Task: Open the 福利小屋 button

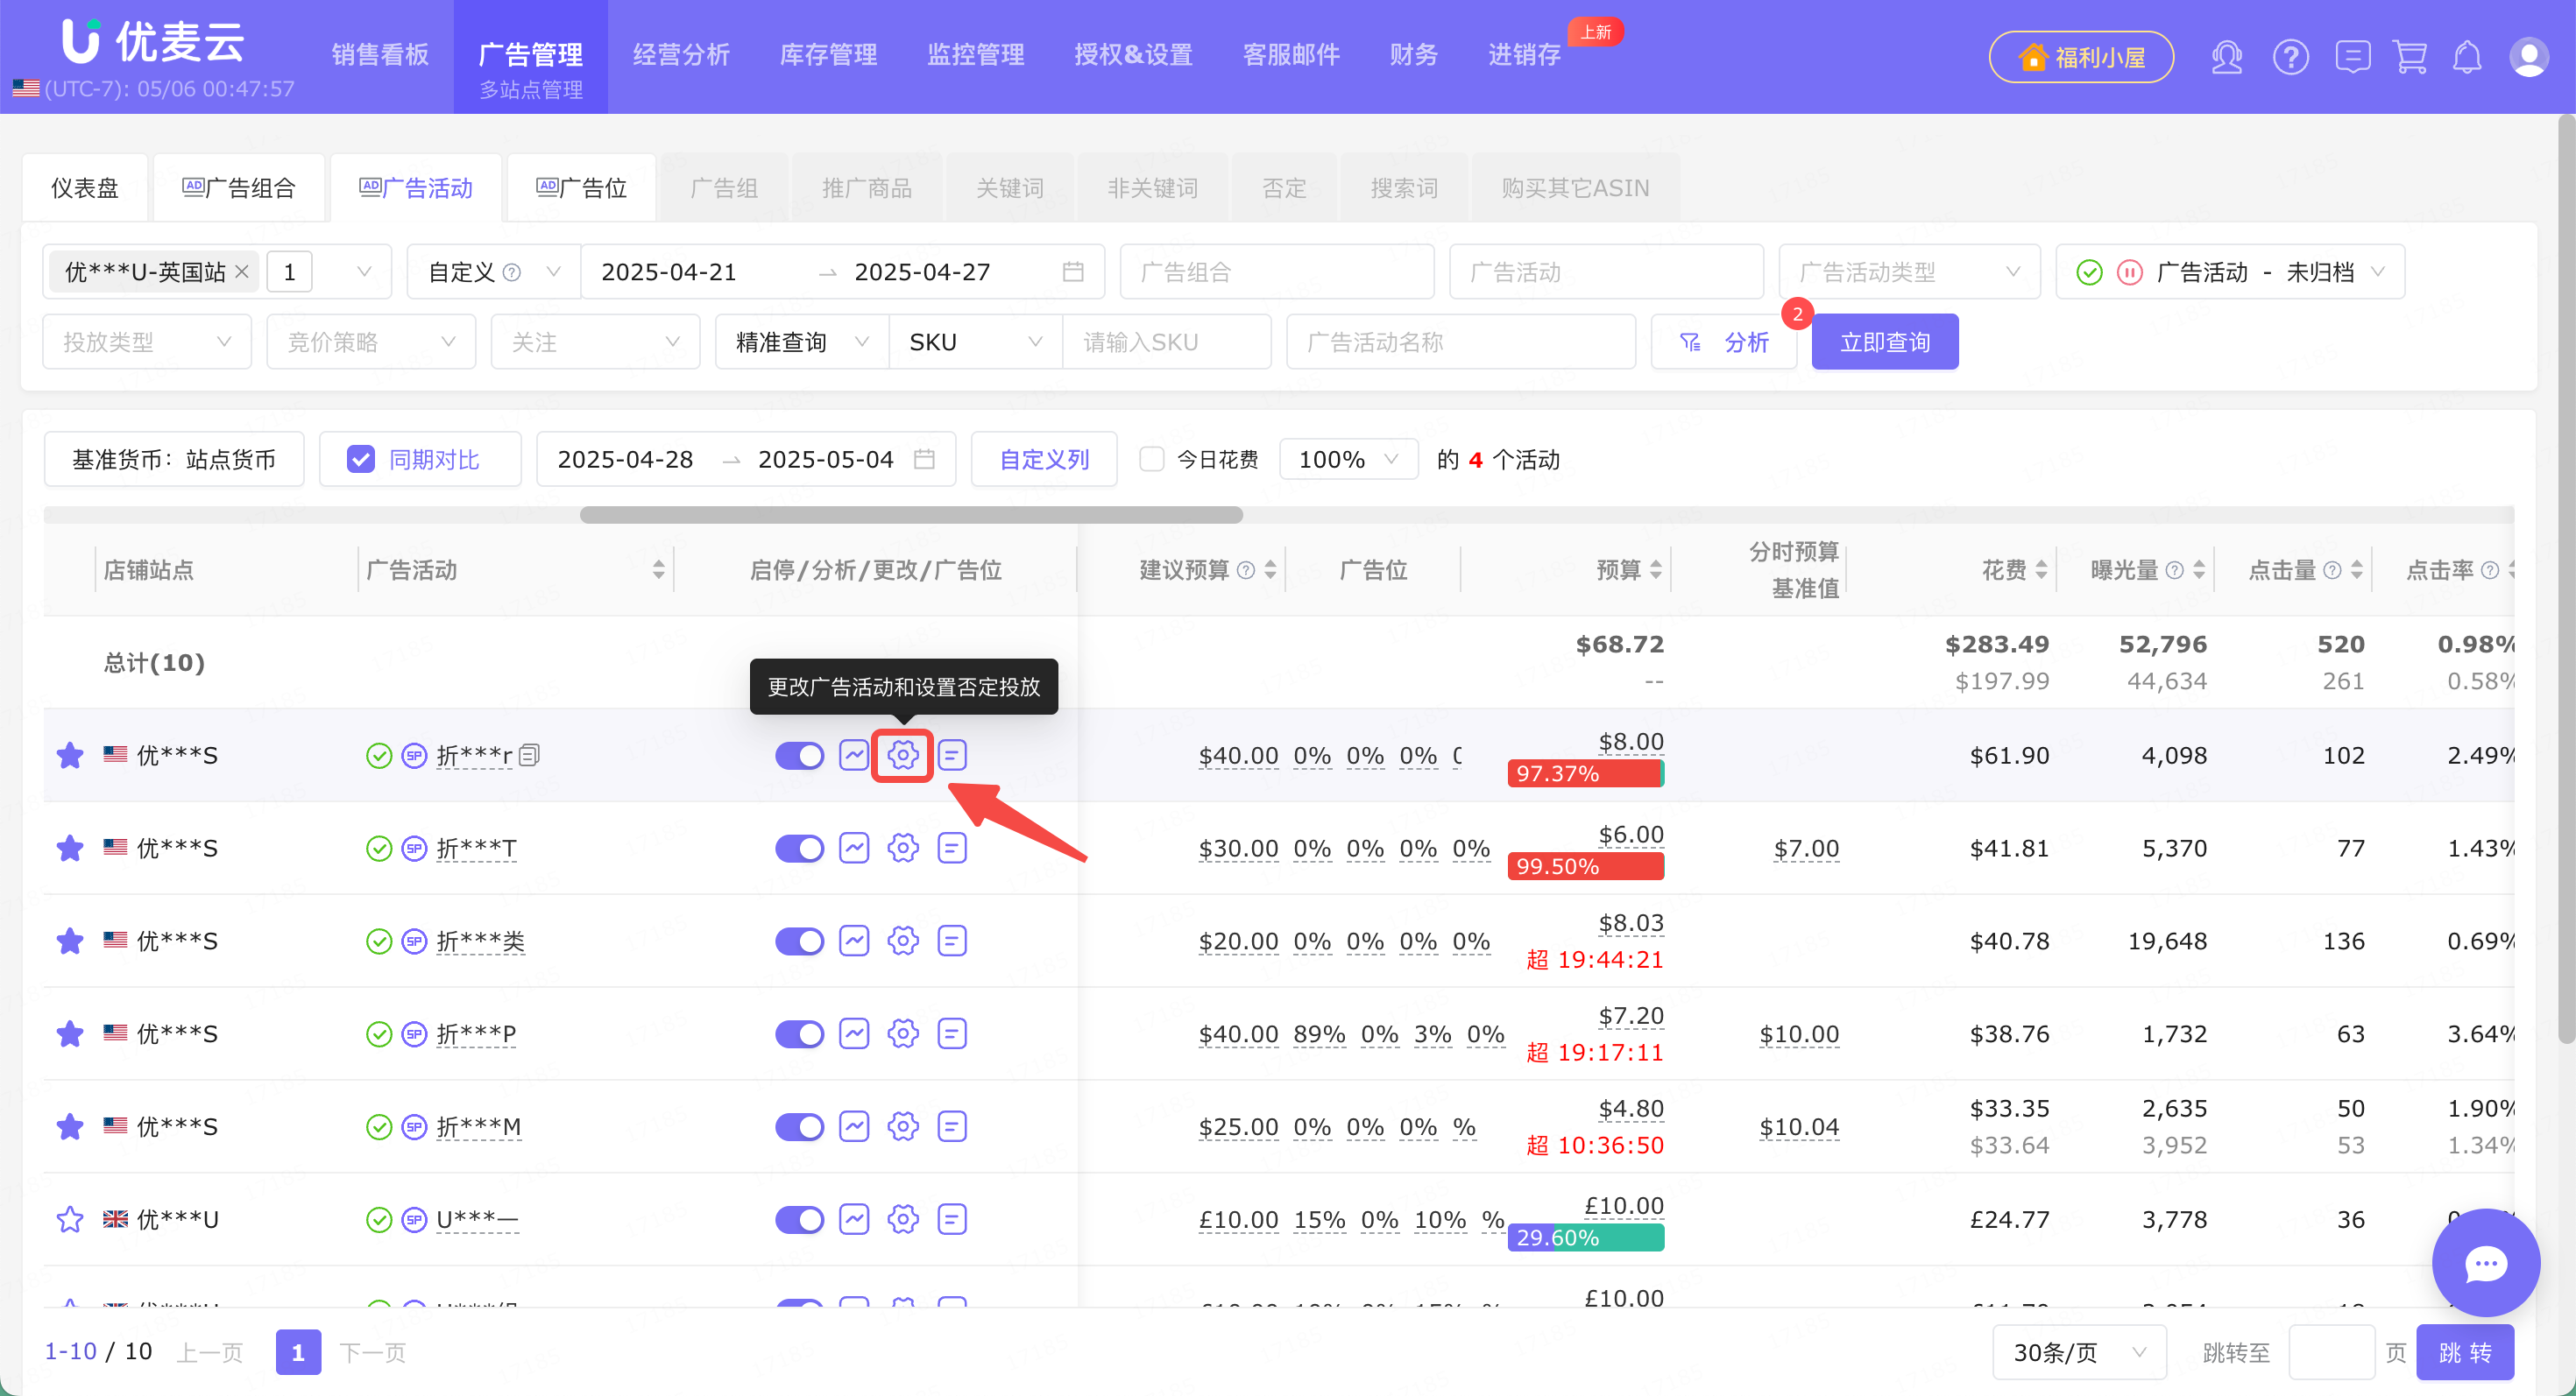Action: pyautogui.click(x=2081, y=57)
